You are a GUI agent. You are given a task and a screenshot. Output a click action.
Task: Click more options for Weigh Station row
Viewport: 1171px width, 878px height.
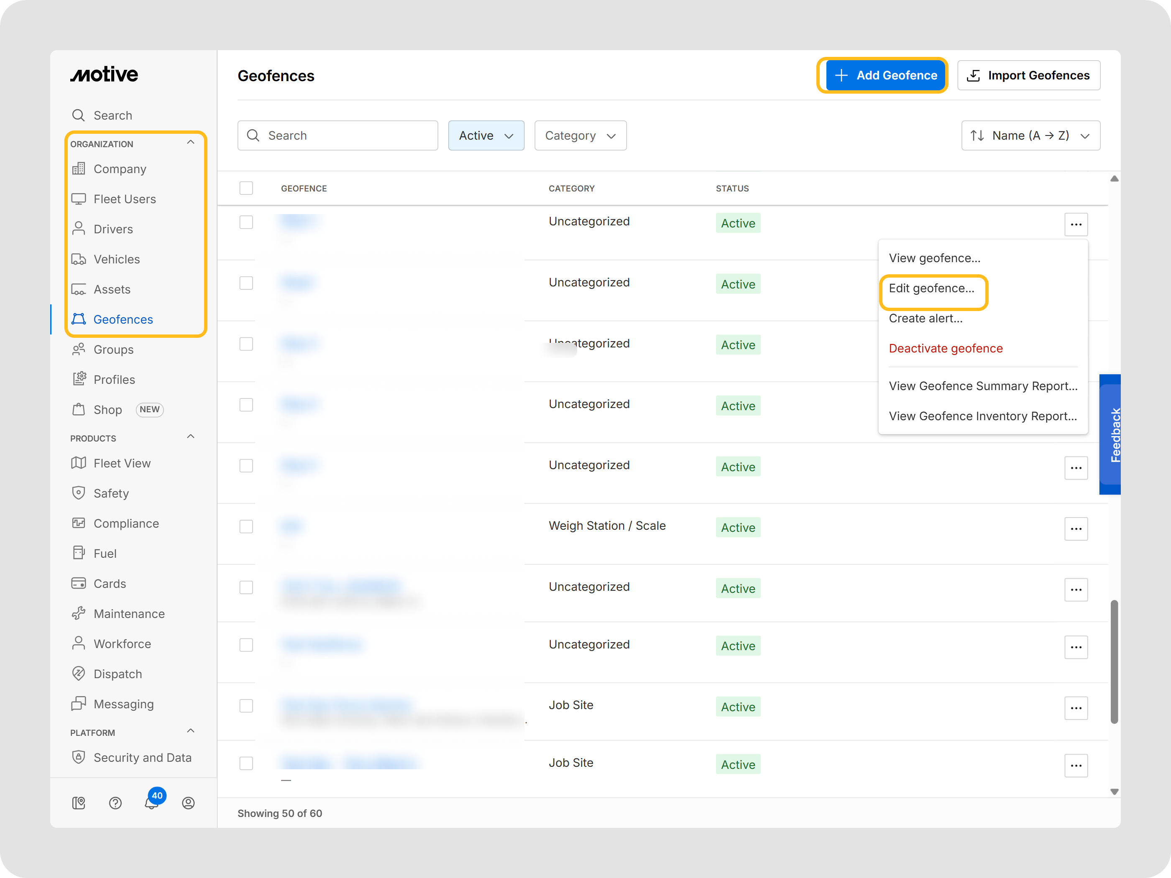pos(1075,529)
